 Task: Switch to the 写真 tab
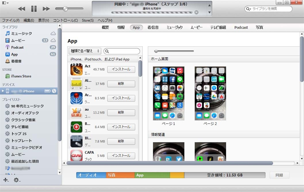point(259,28)
